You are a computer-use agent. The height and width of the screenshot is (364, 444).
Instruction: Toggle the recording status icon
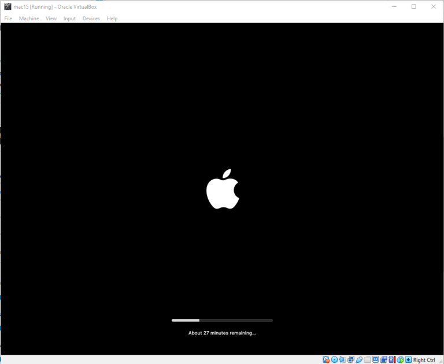(x=384, y=359)
